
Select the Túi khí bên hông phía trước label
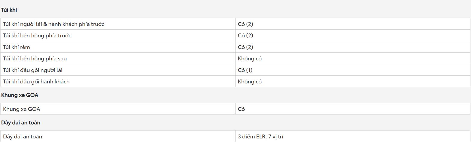[x=37, y=36]
